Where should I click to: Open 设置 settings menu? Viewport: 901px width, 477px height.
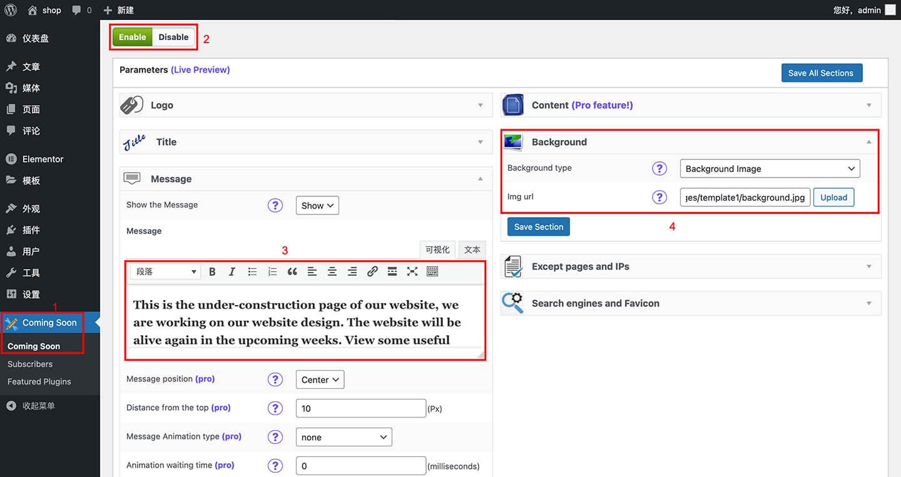point(50,294)
